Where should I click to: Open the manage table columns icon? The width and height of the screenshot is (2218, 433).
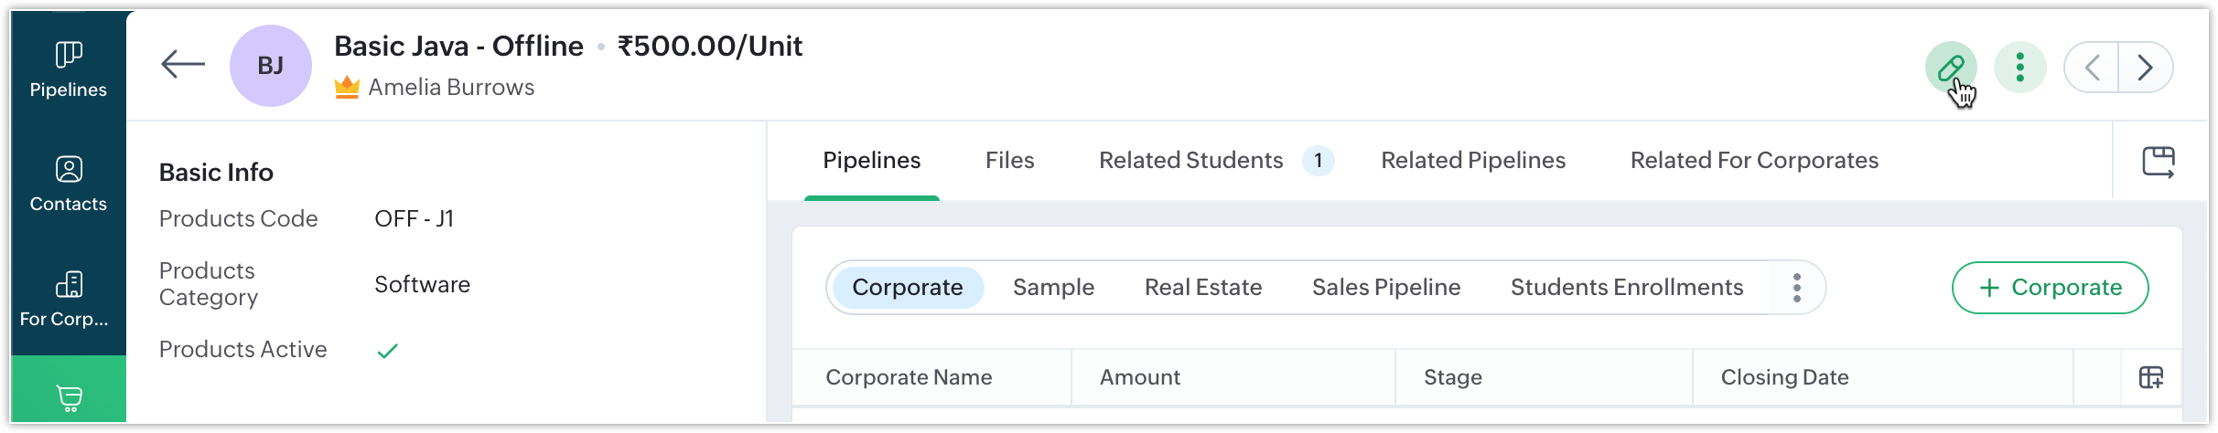click(2151, 377)
